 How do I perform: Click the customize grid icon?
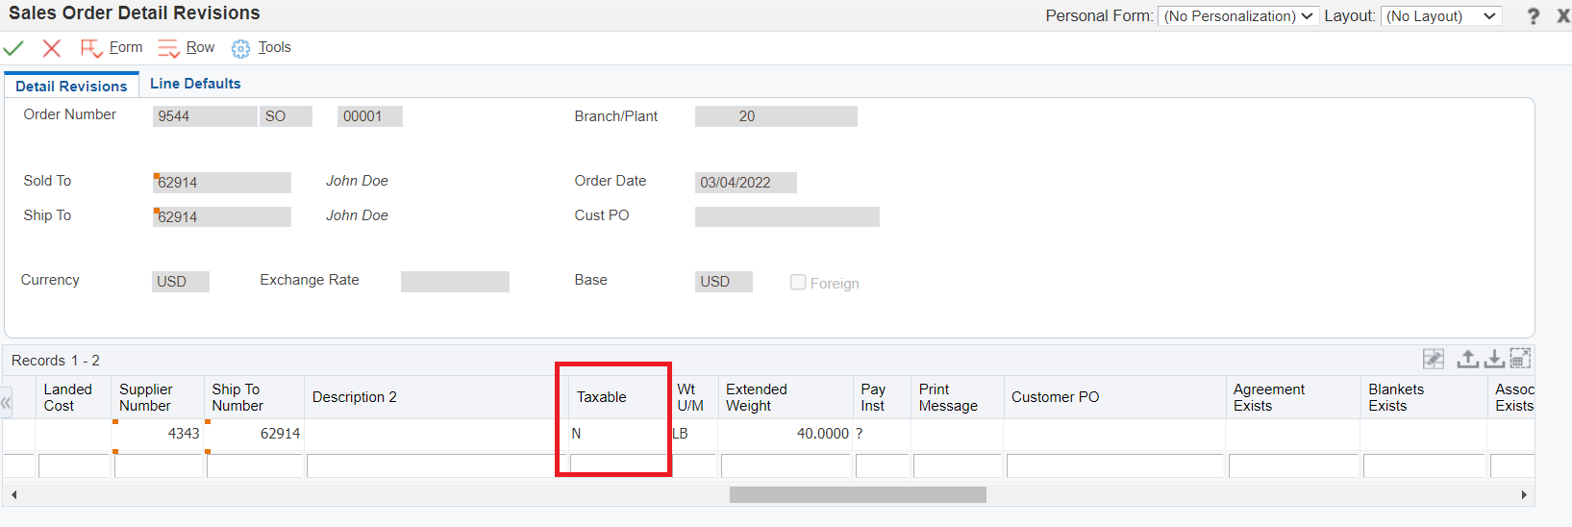1434,359
